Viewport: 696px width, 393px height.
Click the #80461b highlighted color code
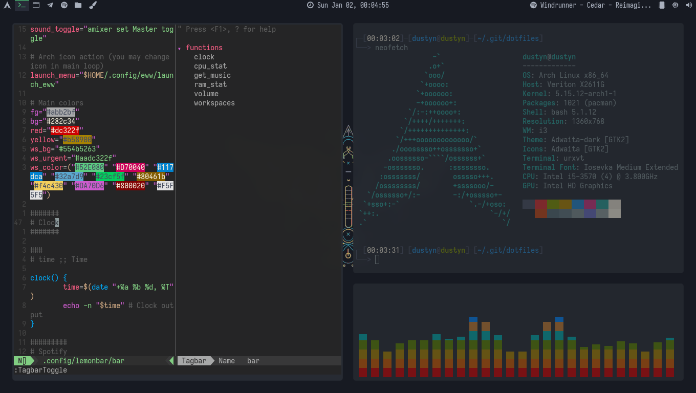click(151, 177)
